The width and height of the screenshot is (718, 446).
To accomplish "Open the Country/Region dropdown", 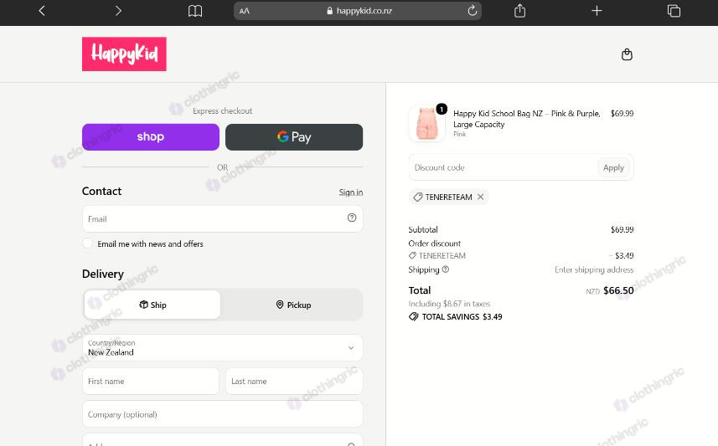I will click(x=223, y=347).
